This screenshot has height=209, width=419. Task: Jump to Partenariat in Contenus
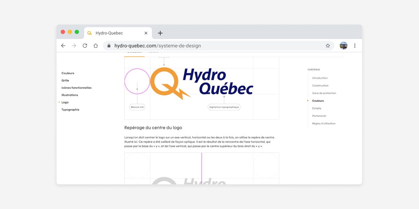click(x=319, y=116)
